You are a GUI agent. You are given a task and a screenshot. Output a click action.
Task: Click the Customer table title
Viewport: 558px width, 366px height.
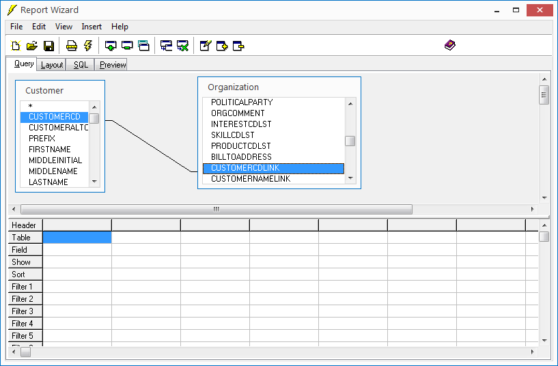click(44, 90)
